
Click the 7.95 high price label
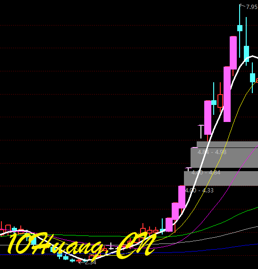click(251, 7)
